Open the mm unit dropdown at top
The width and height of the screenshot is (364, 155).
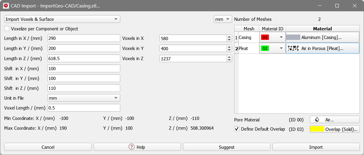(x=223, y=19)
